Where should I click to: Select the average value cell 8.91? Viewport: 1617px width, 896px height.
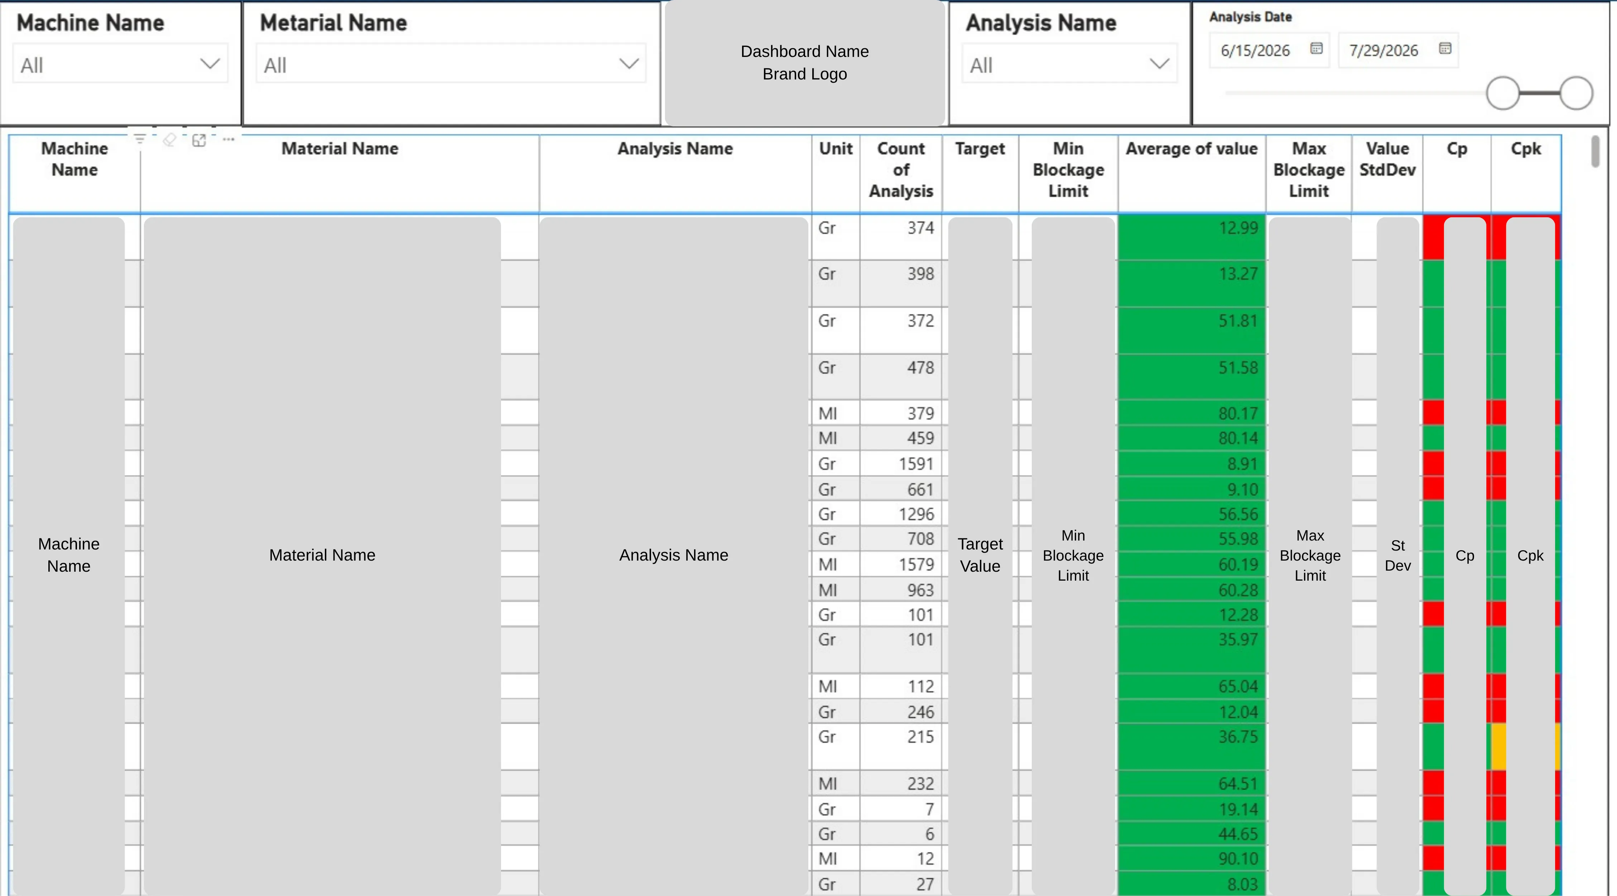[1192, 463]
